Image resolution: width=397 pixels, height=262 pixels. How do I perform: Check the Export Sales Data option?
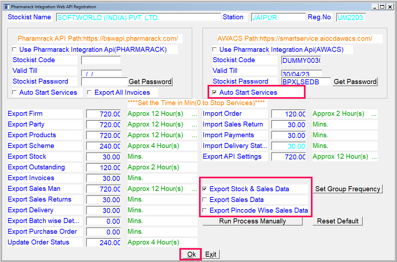coord(205,200)
